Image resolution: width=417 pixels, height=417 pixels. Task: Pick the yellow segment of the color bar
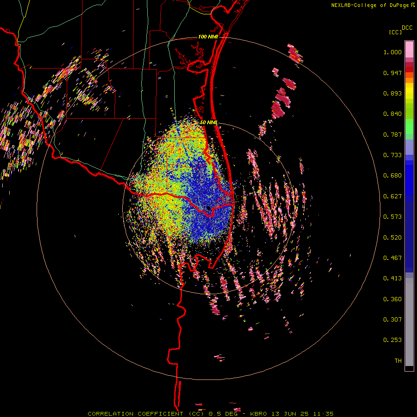(x=409, y=91)
